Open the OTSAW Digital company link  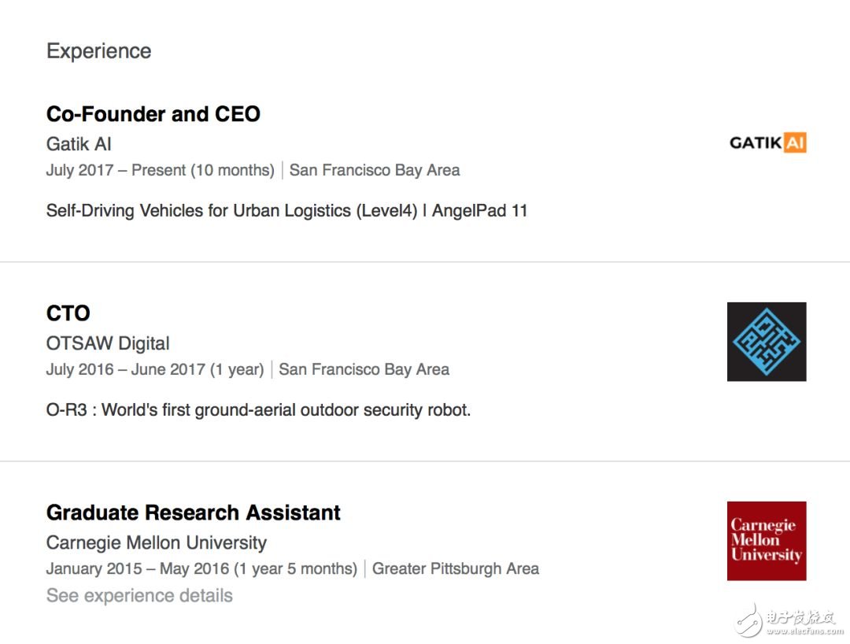[108, 343]
